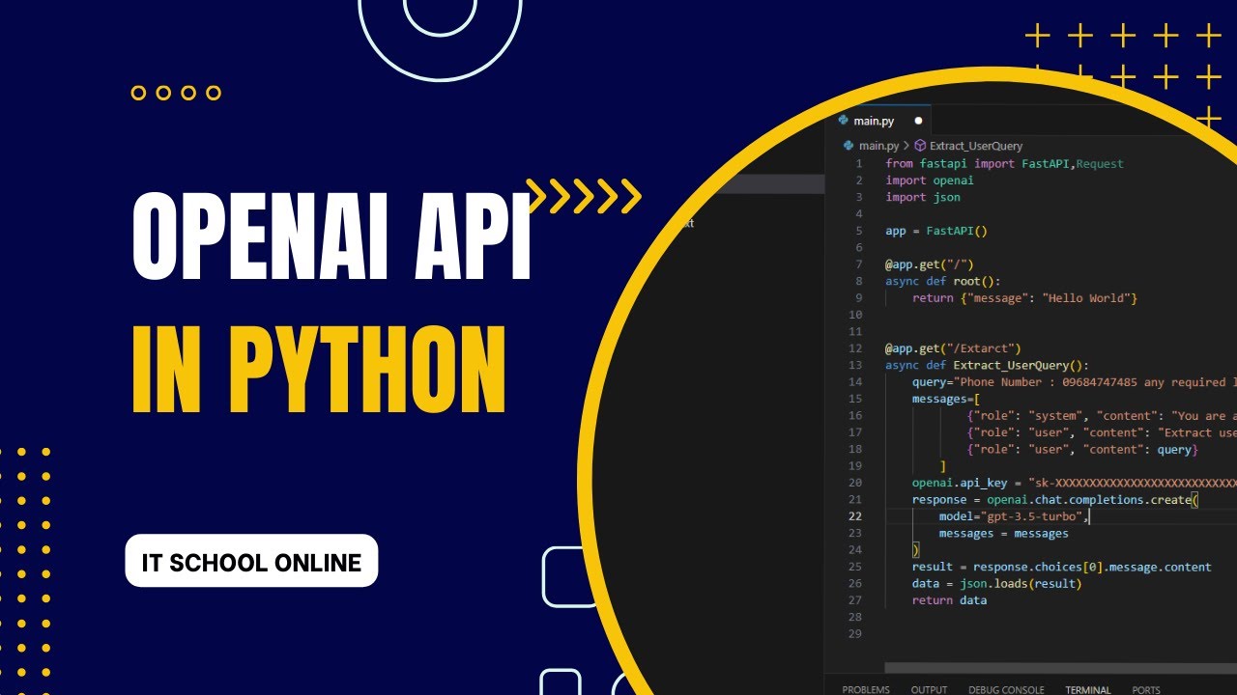Viewport: 1237px width, 695px height.
Task: Click line number 1 in the gutter
Action: [x=858, y=164]
